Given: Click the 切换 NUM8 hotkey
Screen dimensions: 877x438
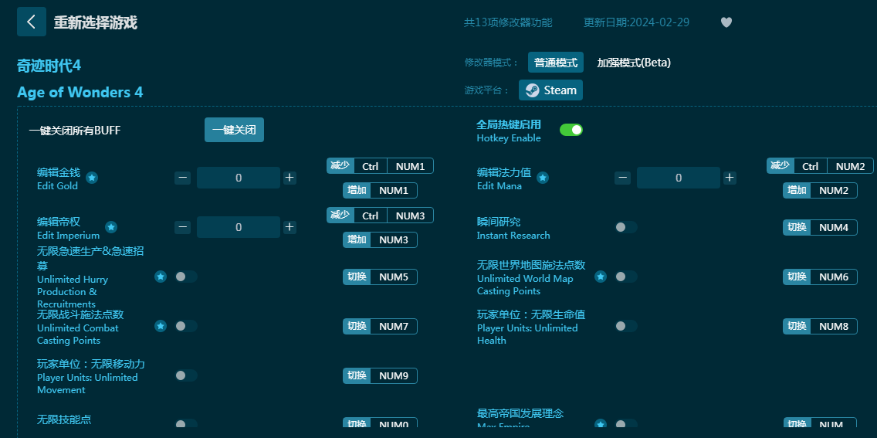Looking at the screenshot, I should point(820,326).
